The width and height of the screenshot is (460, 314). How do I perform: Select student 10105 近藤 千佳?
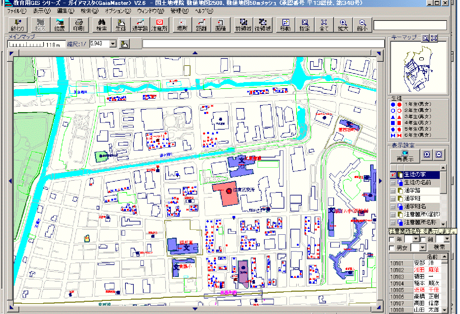click(x=415, y=290)
